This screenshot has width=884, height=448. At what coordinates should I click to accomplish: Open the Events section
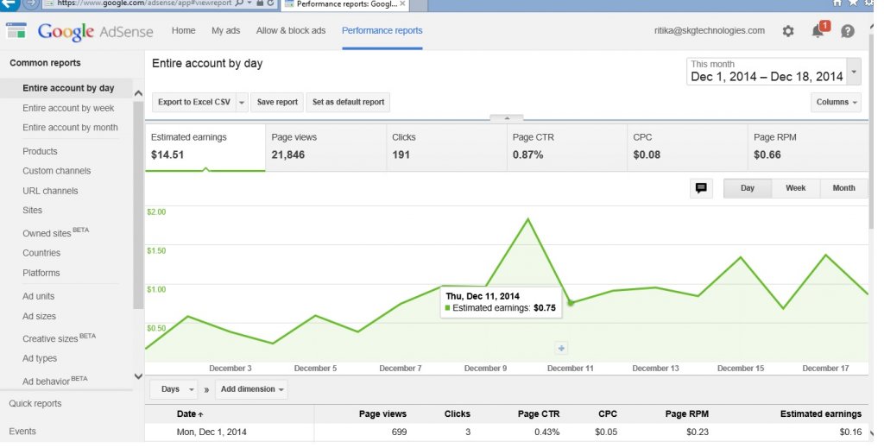pos(22,431)
